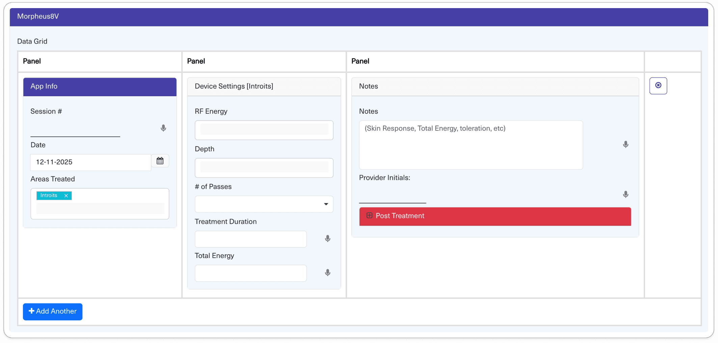Image resolution: width=718 pixels, height=343 pixels.
Task: Click the Areas Treated search box
Action: tap(100, 208)
